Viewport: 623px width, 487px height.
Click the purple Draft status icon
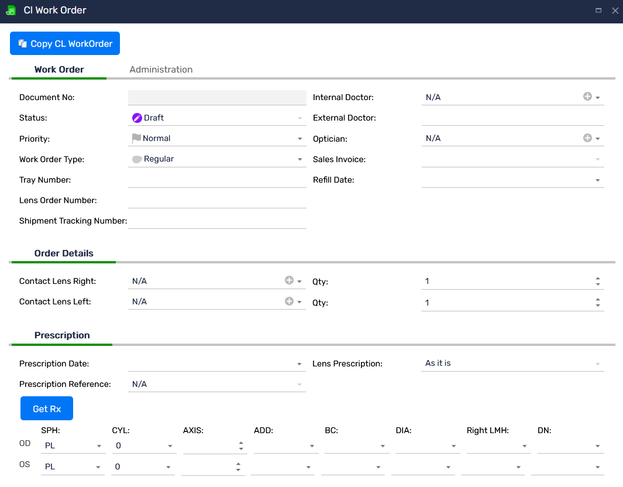pyautogui.click(x=137, y=118)
